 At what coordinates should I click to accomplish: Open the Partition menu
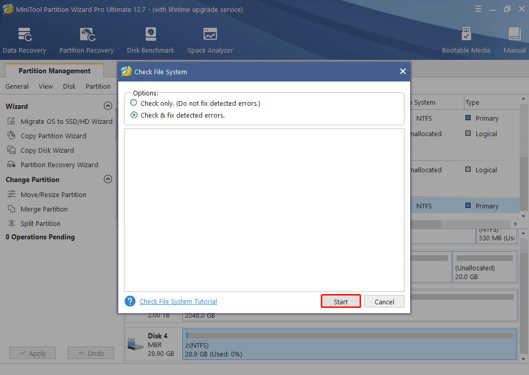[x=98, y=86]
